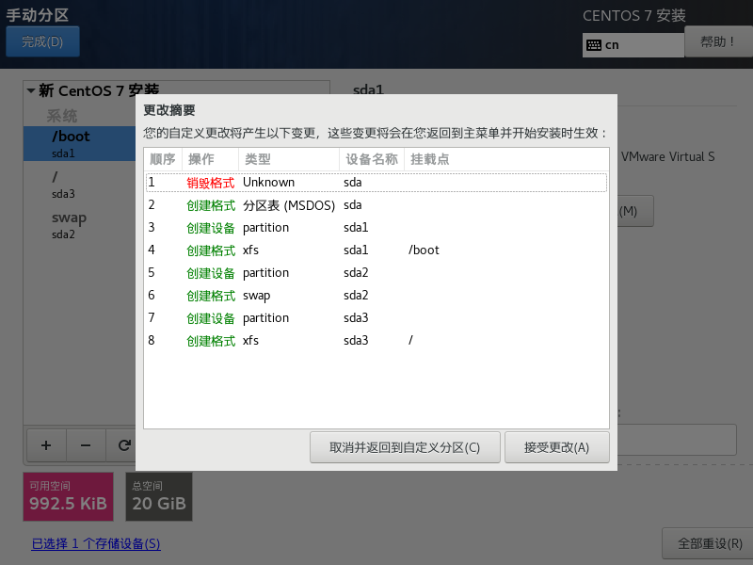Select the swap sda2 partition entry

[x=80, y=225]
